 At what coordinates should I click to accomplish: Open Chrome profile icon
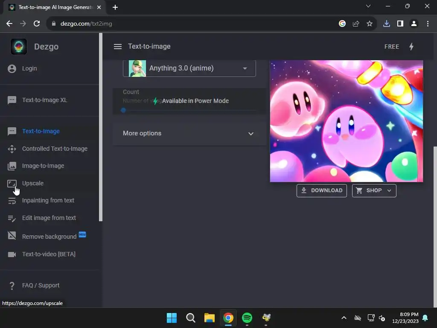tap(414, 24)
